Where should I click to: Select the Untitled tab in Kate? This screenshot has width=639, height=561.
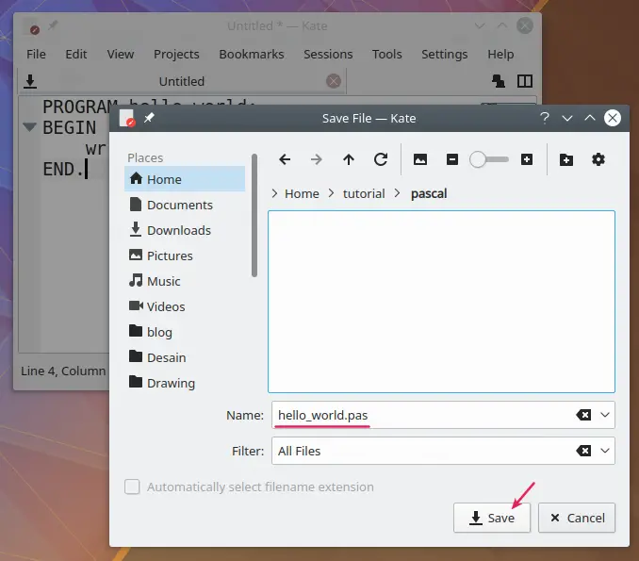tap(182, 81)
